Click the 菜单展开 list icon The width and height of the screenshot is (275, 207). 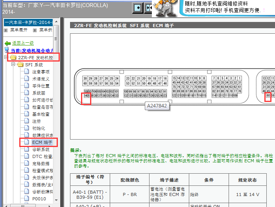pyautogui.click(x=6, y=31)
